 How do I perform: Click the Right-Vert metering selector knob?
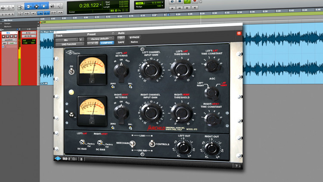tap(121, 113)
